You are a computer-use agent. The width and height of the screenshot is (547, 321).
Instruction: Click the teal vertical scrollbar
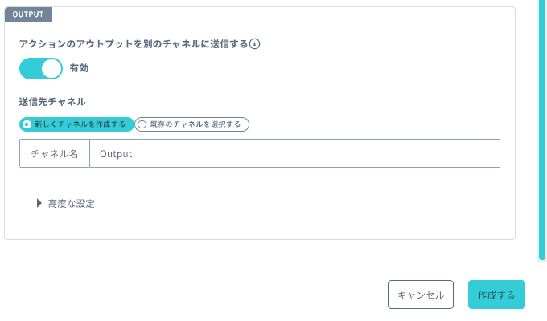pos(542,129)
